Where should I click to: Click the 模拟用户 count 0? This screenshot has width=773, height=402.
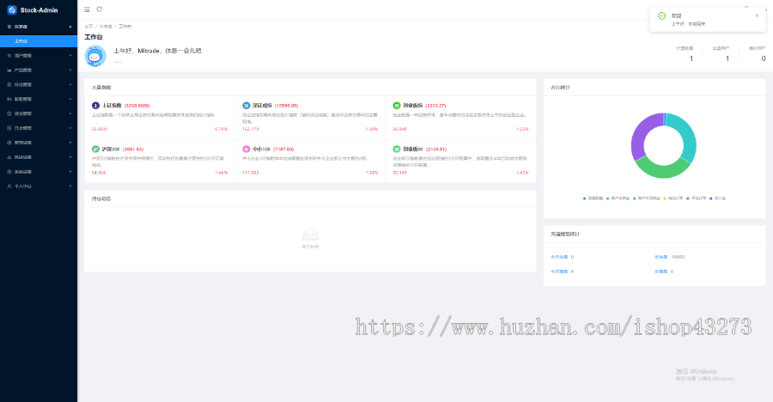point(764,58)
